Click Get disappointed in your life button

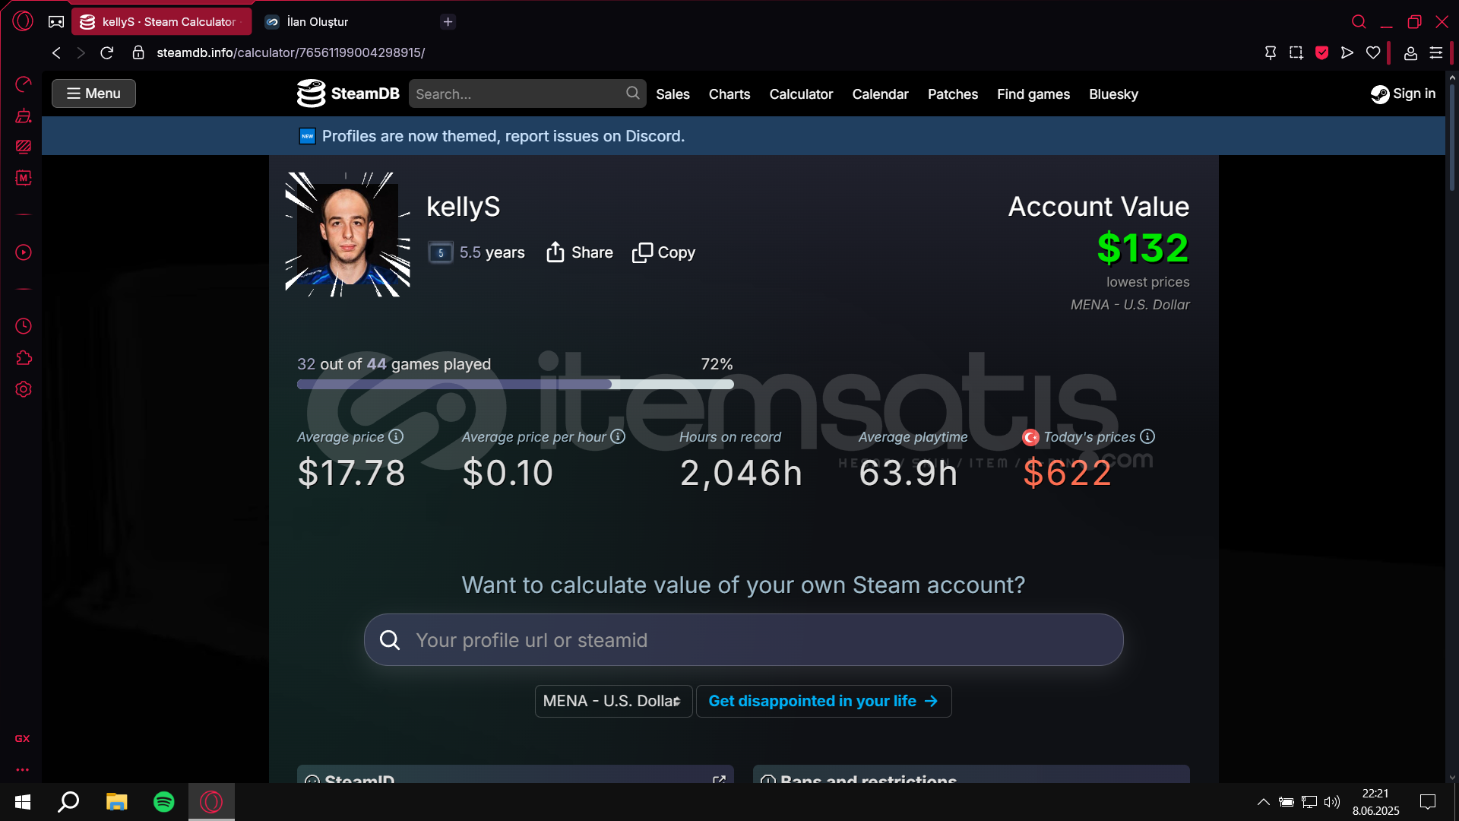(824, 701)
